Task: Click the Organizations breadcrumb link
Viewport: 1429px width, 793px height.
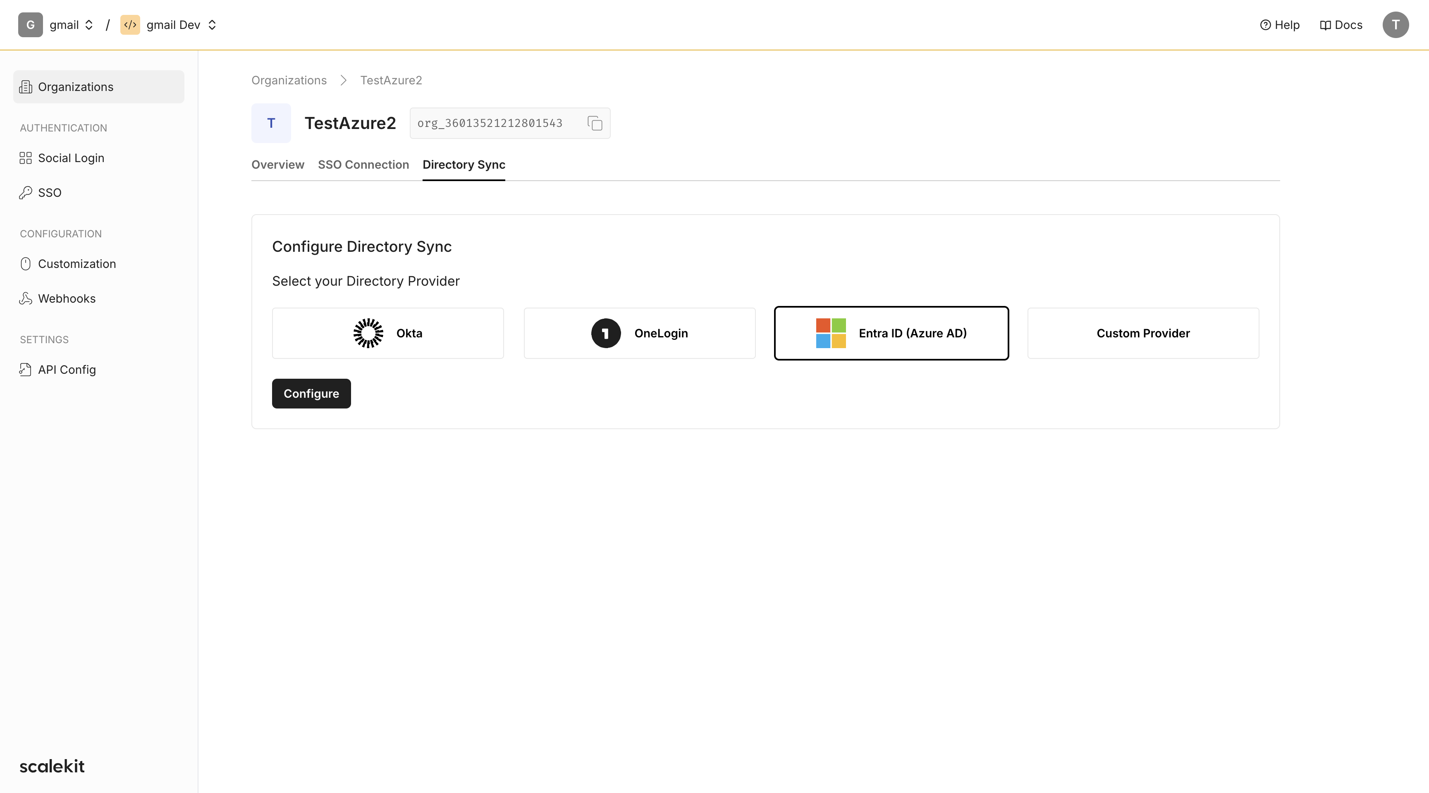Action: pos(289,80)
